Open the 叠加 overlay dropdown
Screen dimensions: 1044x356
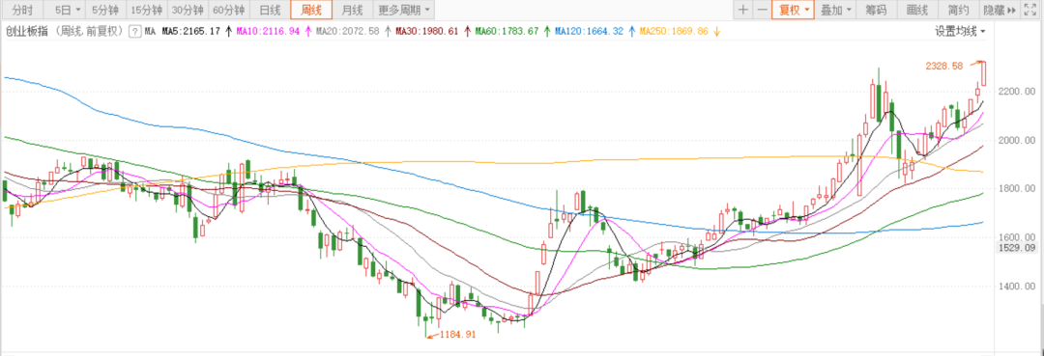point(835,10)
